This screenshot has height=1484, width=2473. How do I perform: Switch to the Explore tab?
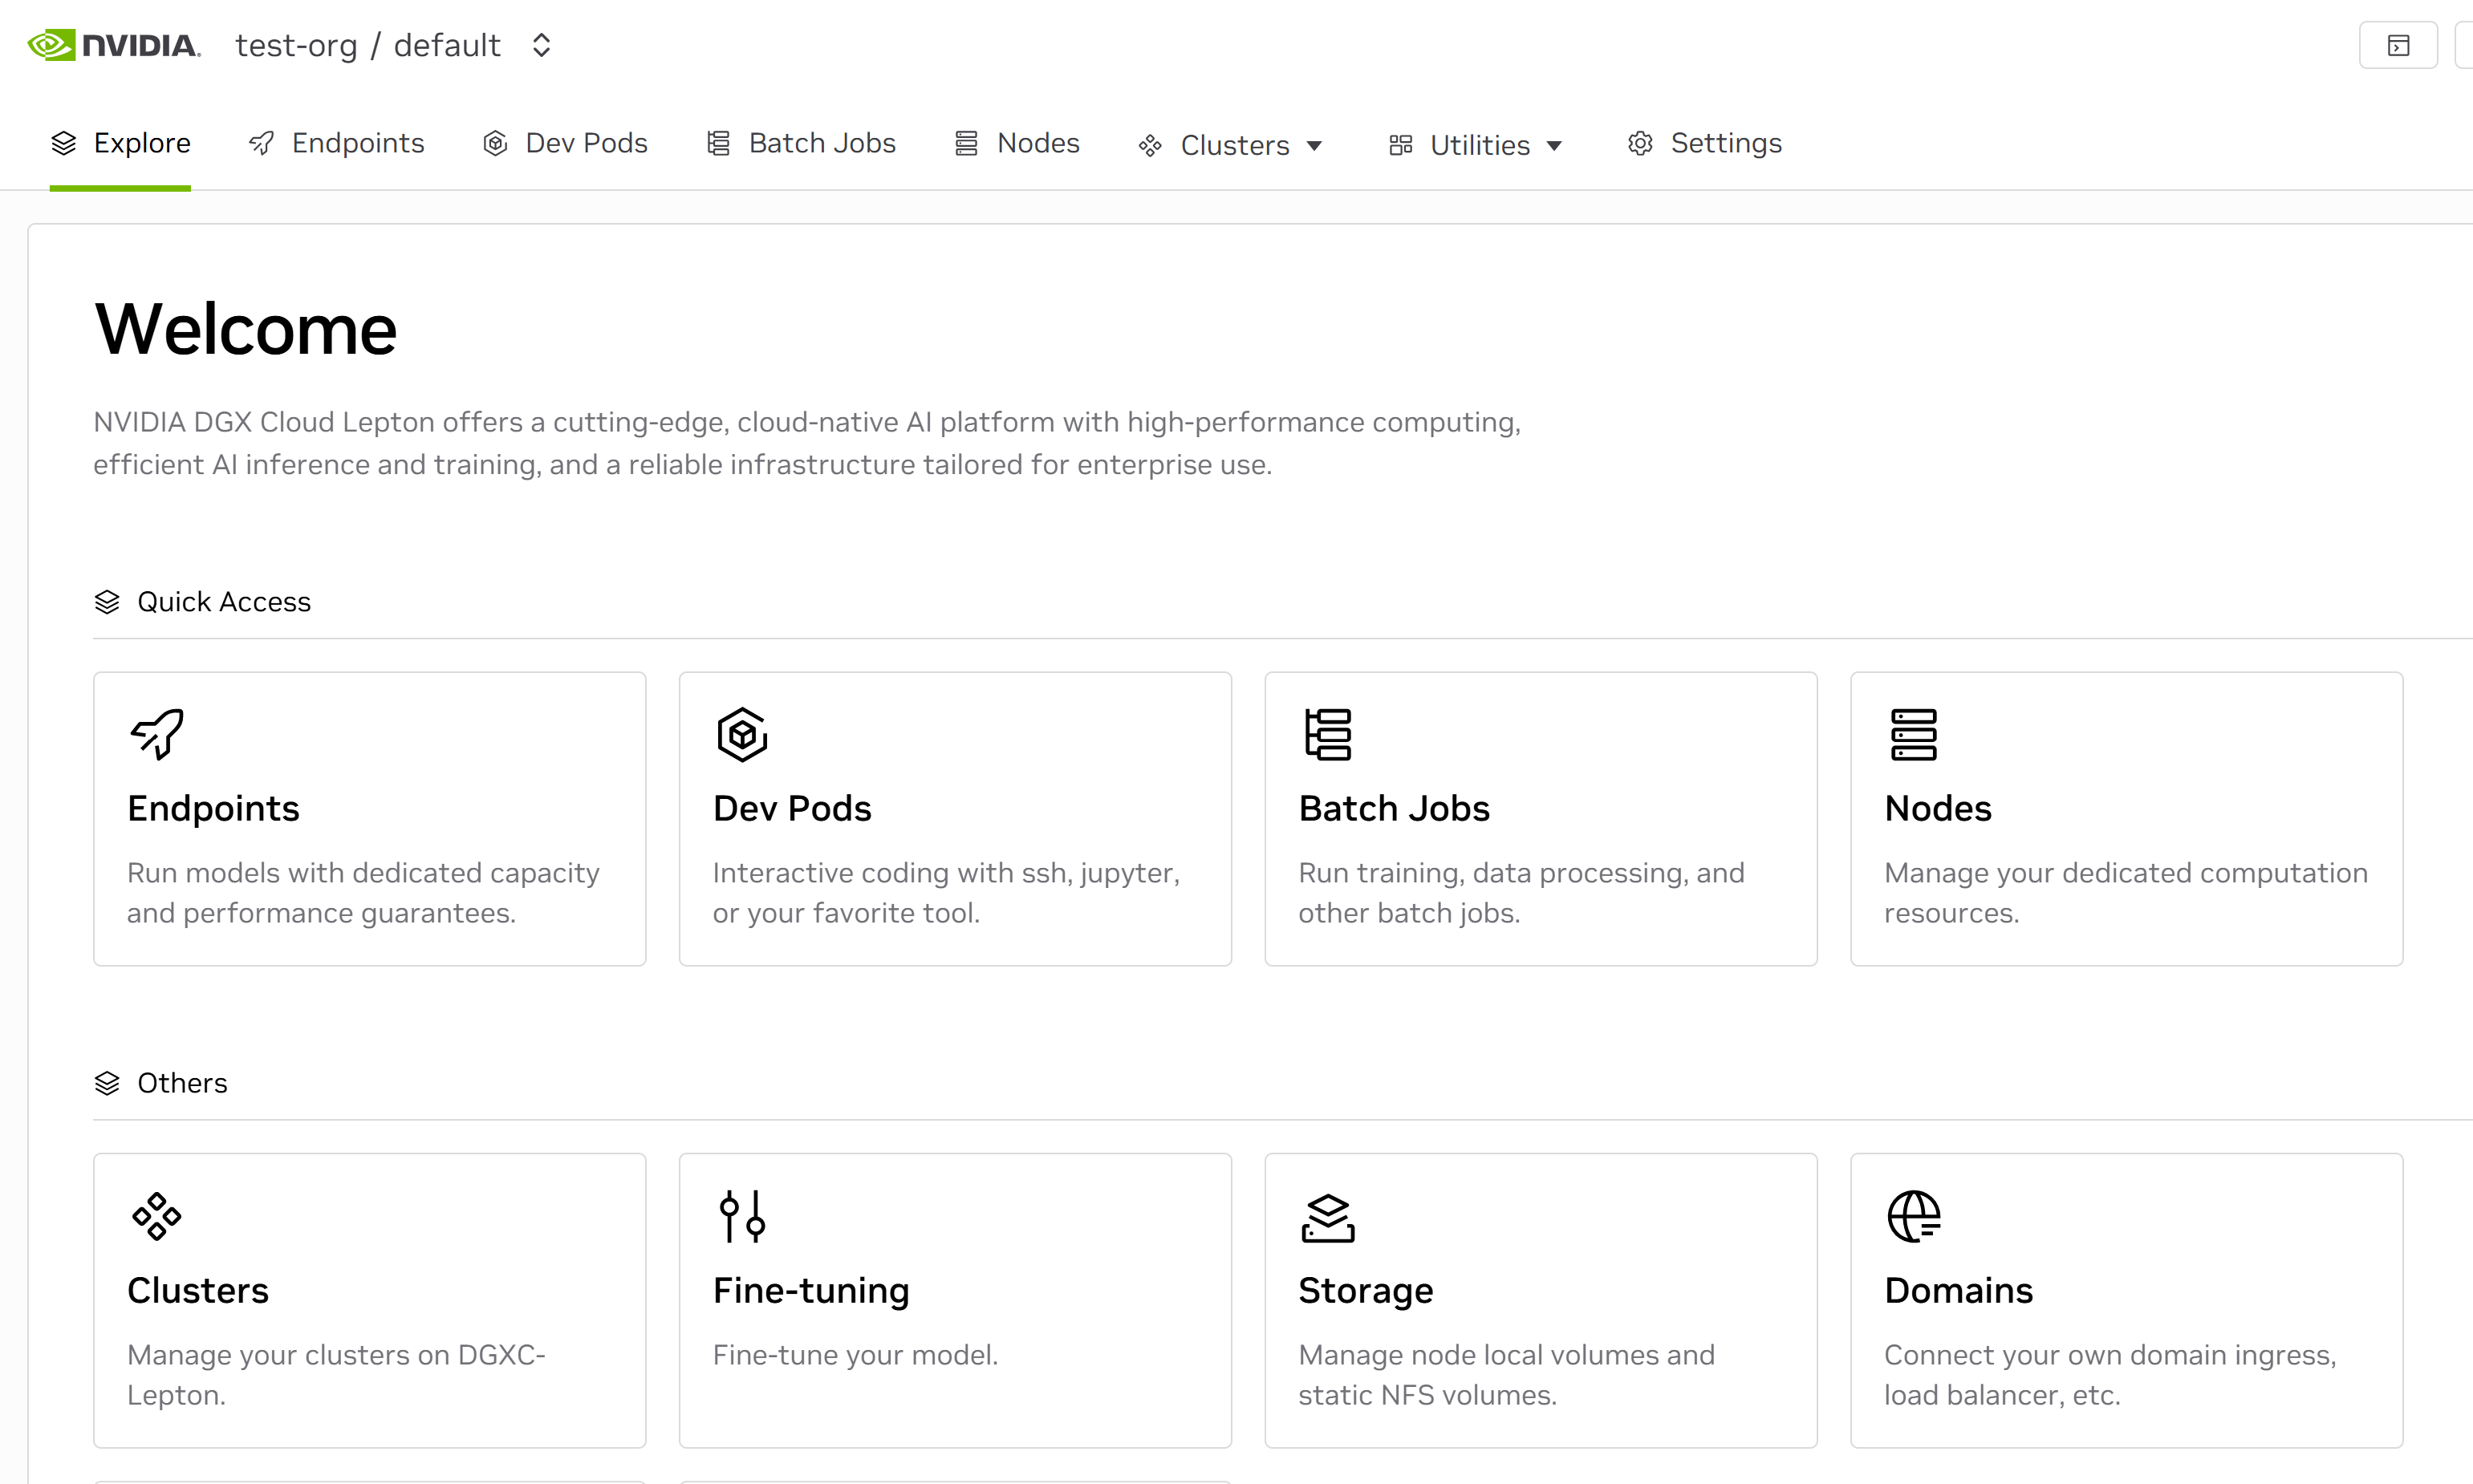tap(120, 143)
